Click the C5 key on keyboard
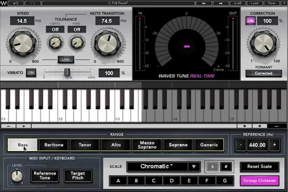The image size is (288, 192). click(x=233, y=116)
